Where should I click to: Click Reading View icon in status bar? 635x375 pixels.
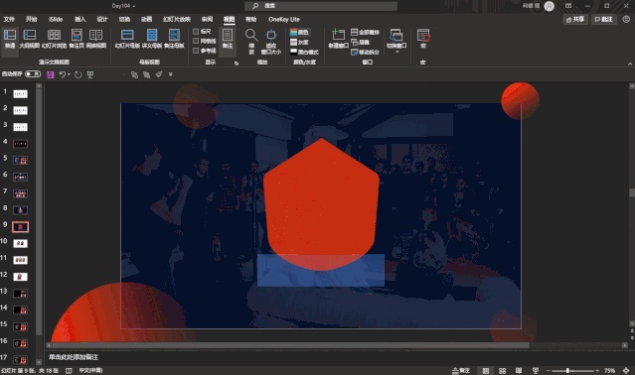coord(519,371)
